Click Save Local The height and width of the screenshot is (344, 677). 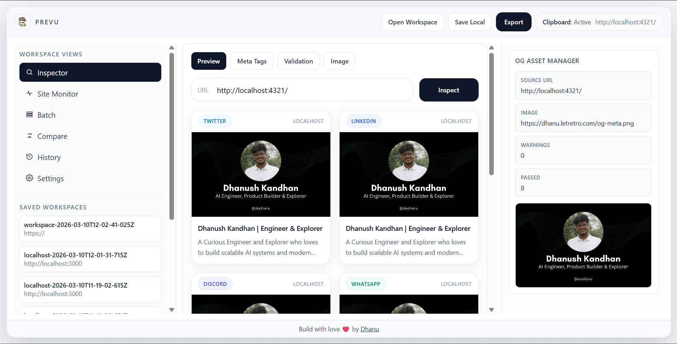pyautogui.click(x=470, y=22)
